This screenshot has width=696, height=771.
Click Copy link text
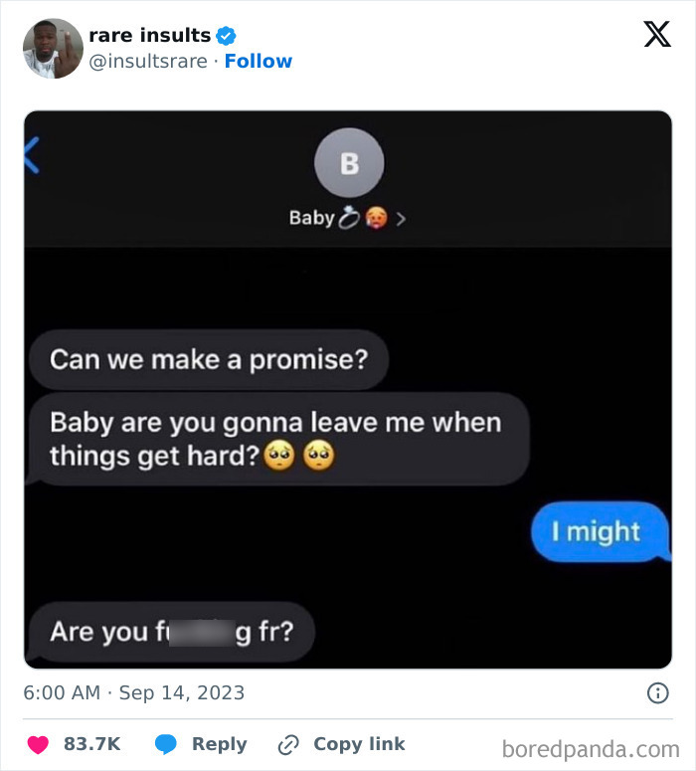[x=359, y=744]
